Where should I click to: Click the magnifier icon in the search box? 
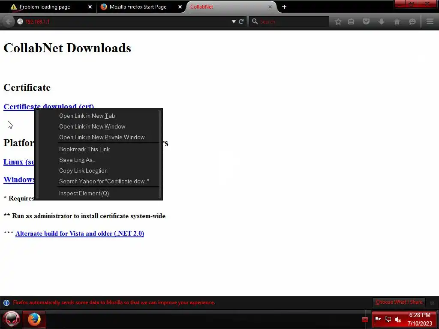point(255,21)
